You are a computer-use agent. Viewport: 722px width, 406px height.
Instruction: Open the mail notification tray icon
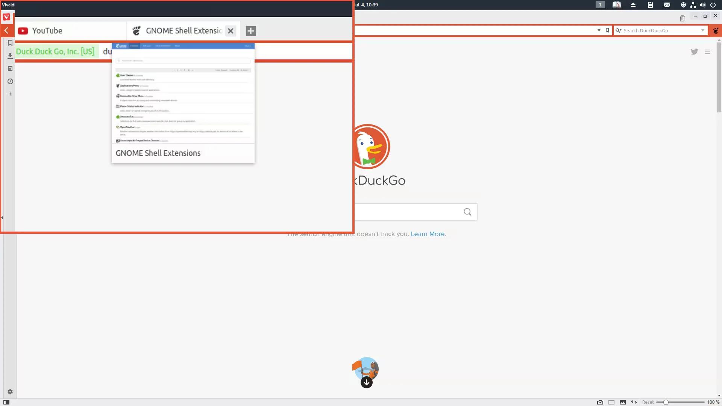point(667,5)
